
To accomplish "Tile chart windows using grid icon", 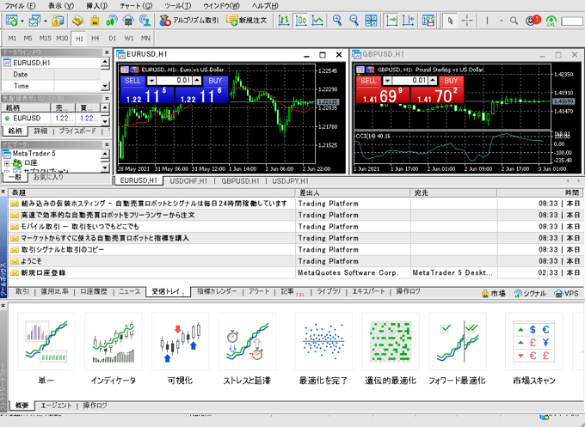I will pyautogui.click(x=371, y=21).
